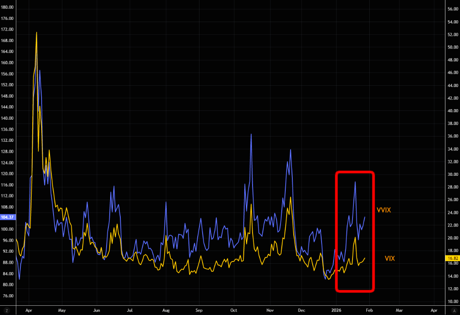Select the orange VIX text annotation

pos(390,258)
